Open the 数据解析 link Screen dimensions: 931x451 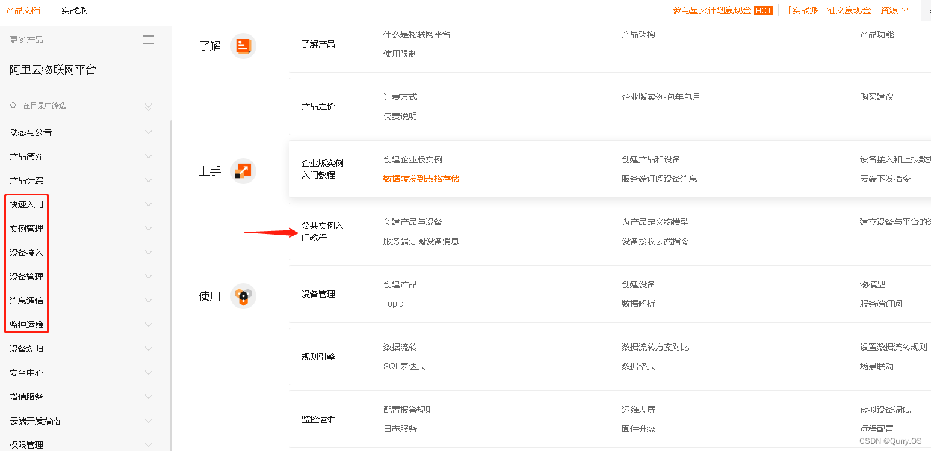click(639, 304)
